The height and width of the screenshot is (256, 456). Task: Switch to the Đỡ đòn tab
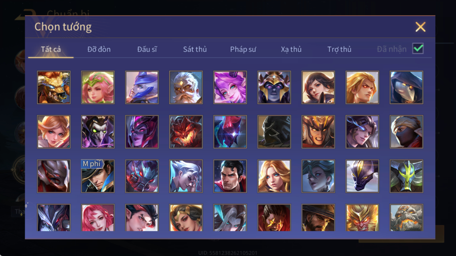[99, 49]
